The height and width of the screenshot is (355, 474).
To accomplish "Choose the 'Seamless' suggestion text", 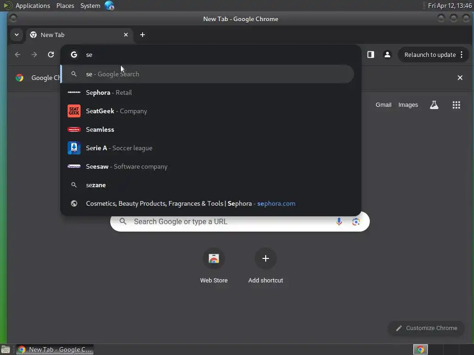I will (100, 129).
